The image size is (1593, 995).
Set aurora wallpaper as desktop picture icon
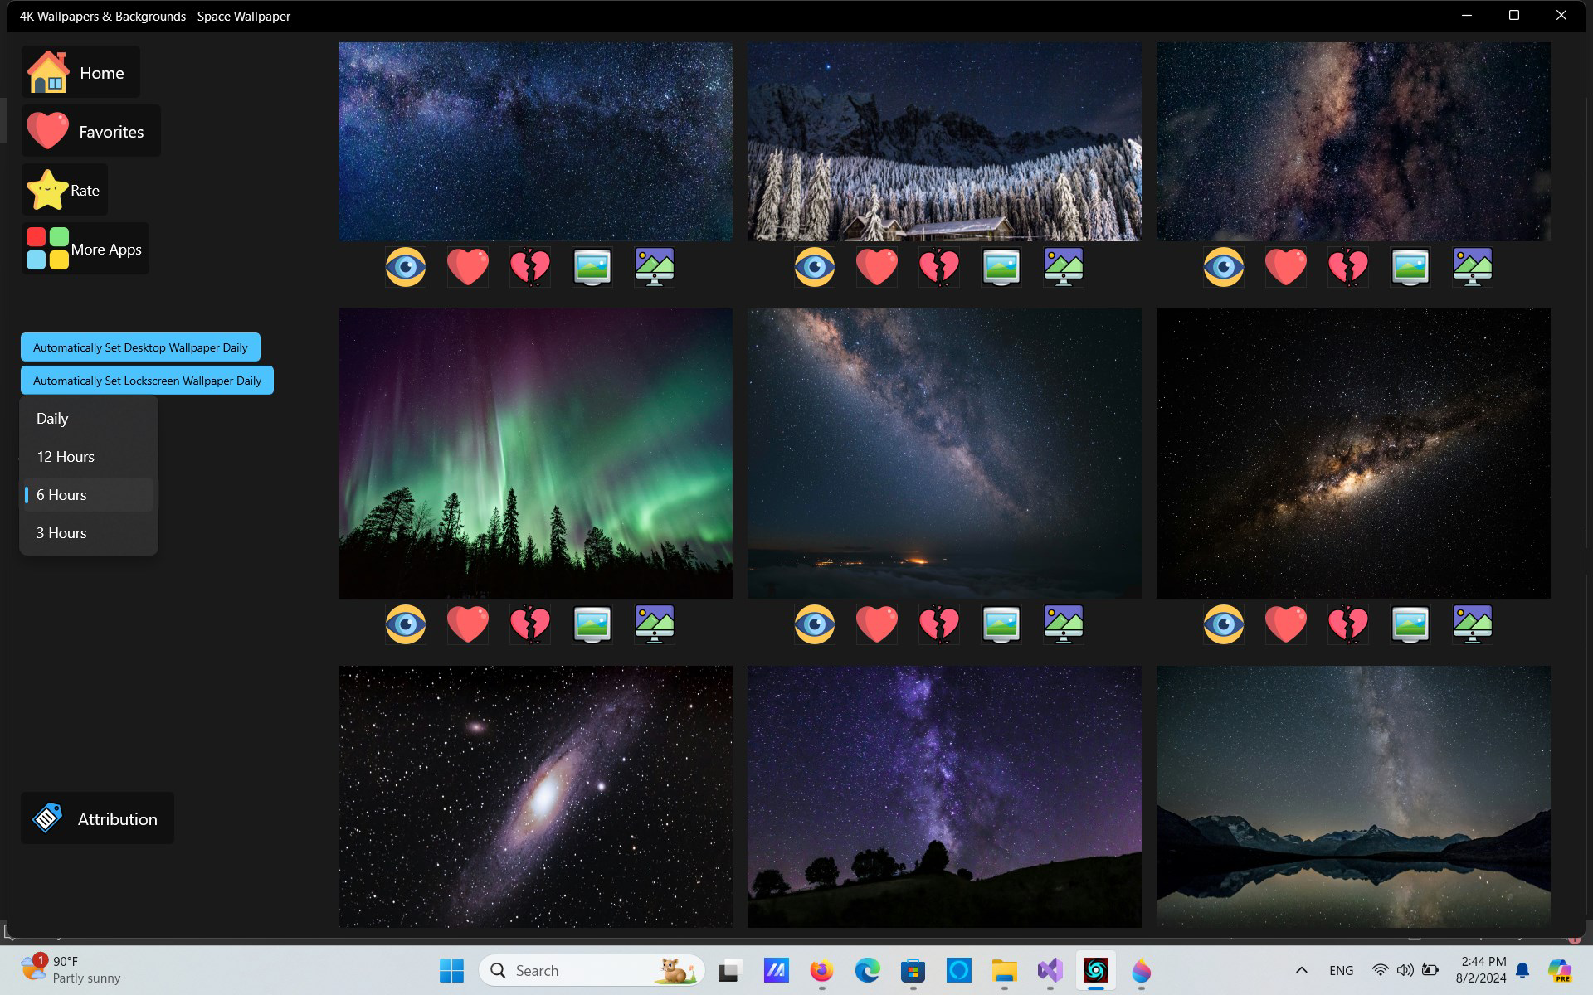point(592,624)
